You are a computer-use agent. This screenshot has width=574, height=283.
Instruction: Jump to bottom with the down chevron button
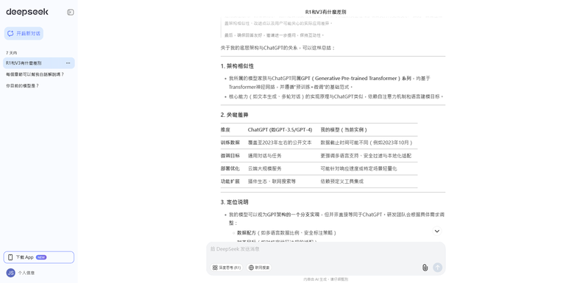(437, 231)
